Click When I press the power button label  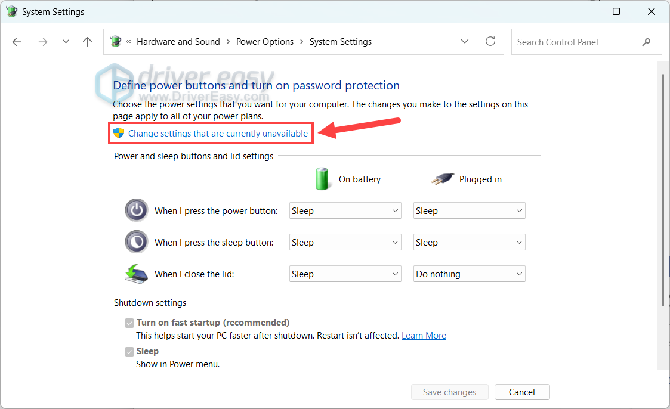coord(216,211)
